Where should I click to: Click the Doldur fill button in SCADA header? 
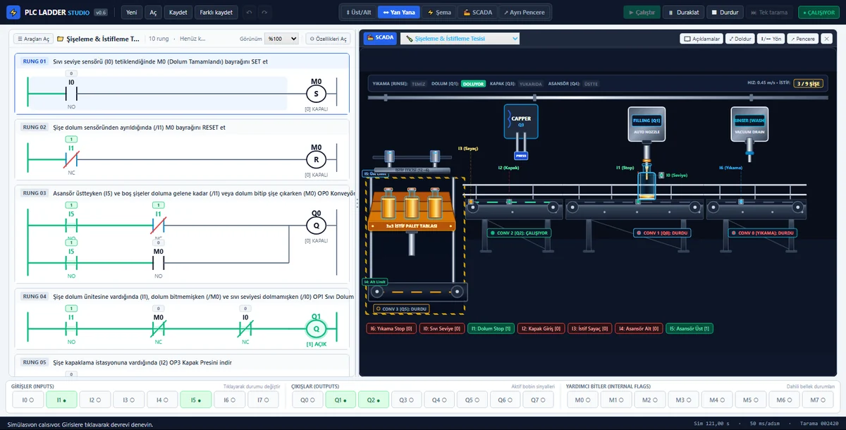coord(740,39)
